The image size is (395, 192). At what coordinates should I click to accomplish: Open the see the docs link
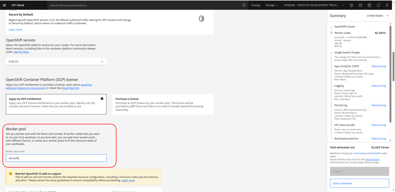tap(21, 52)
